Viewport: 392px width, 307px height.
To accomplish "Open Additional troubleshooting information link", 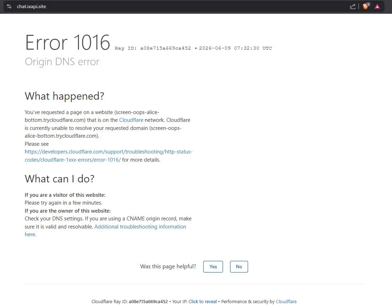I will (x=105, y=231).
